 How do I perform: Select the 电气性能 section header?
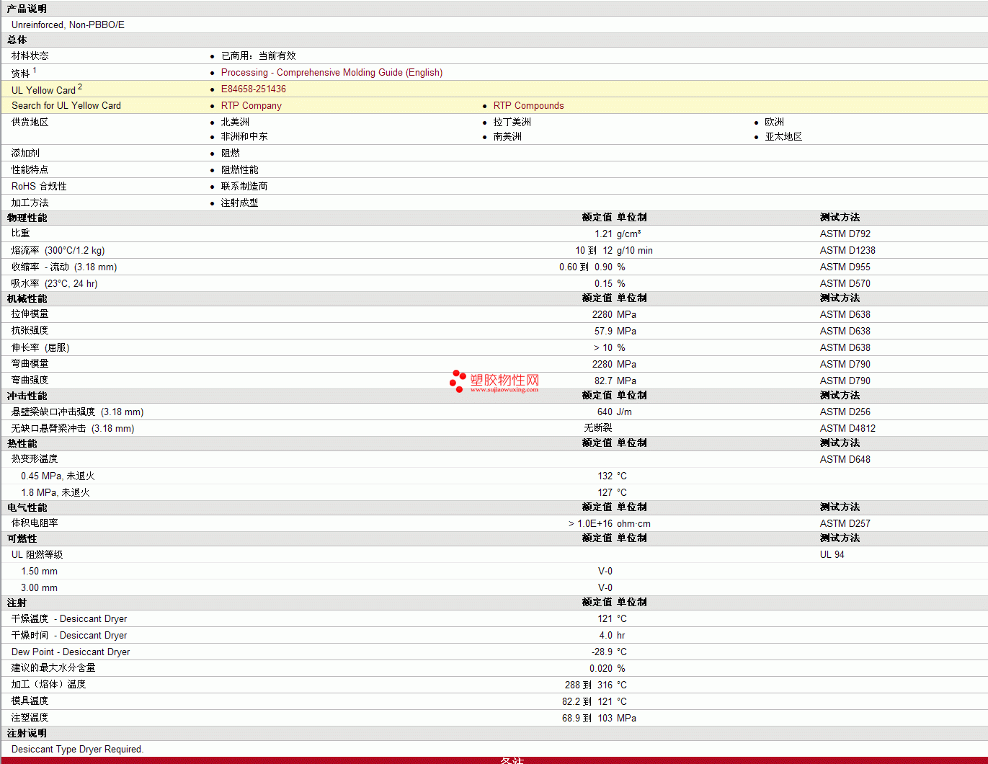[x=27, y=507]
